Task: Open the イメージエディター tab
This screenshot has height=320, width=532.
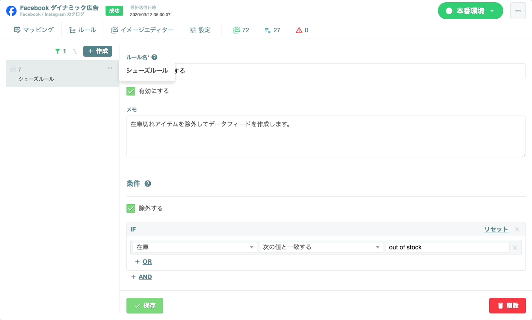Action: pyautogui.click(x=143, y=30)
